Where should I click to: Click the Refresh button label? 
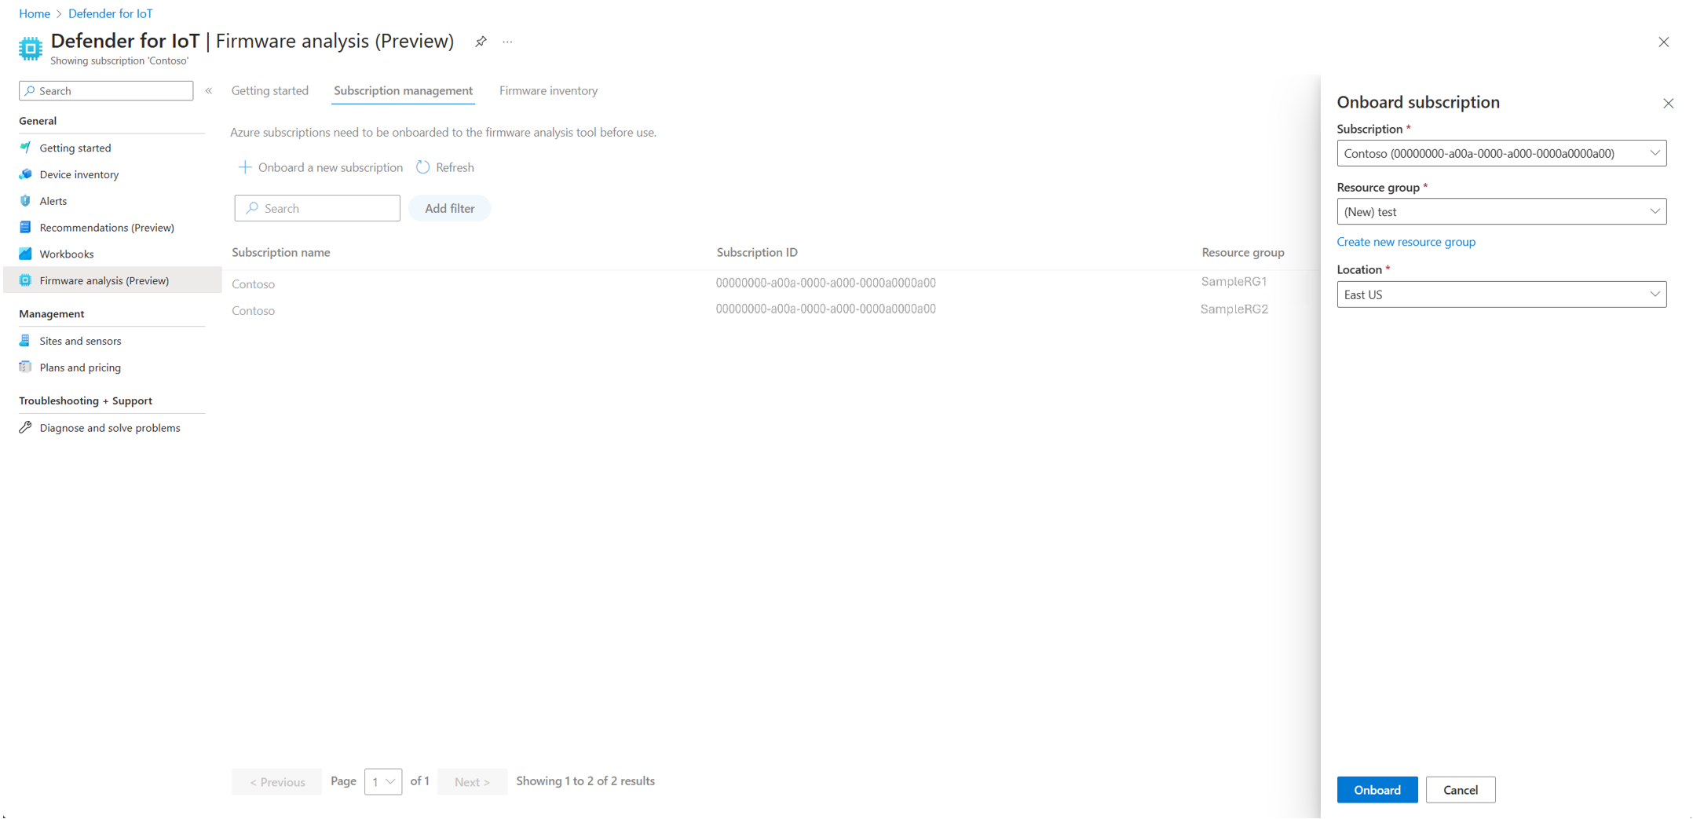455,167
